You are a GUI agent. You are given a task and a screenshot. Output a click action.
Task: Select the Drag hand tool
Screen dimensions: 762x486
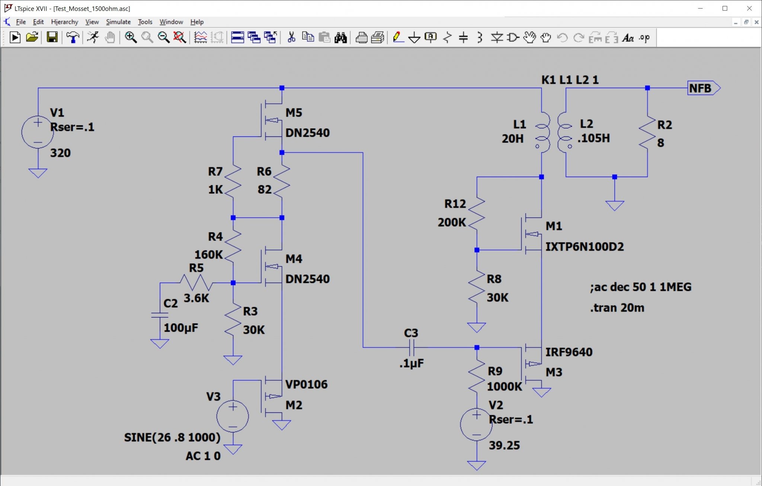(546, 38)
